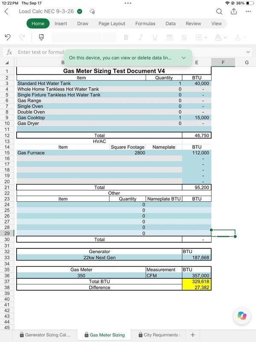
Task: Select column G header
Action: point(247,62)
